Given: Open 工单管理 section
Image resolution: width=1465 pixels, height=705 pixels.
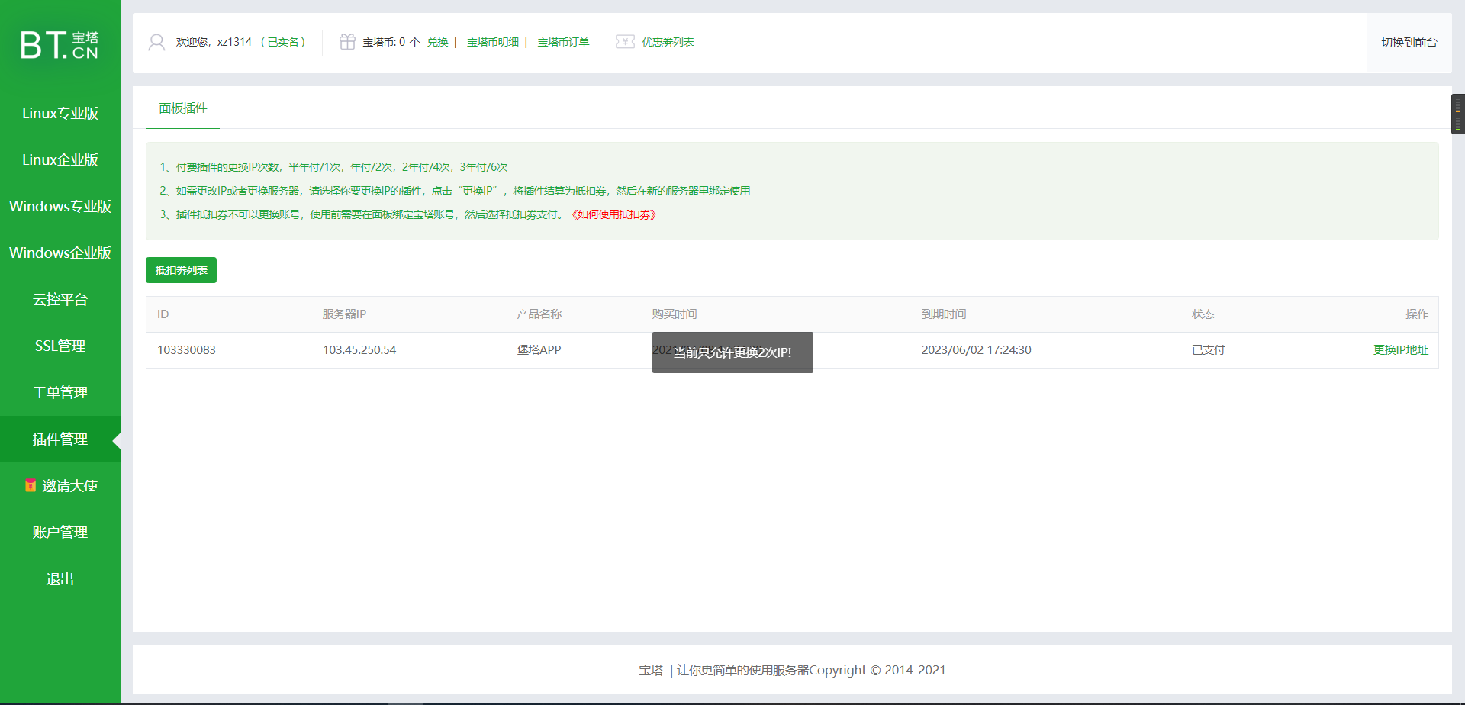Looking at the screenshot, I should pos(60,392).
